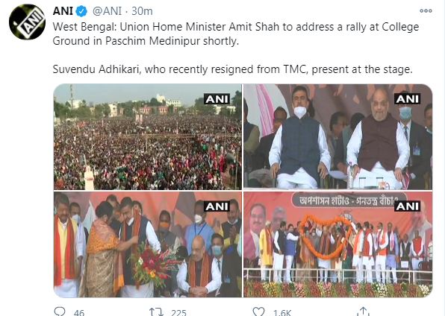This screenshot has height=316, width=445.
Task: Click the 1.6K likes count
Action: 282,312
